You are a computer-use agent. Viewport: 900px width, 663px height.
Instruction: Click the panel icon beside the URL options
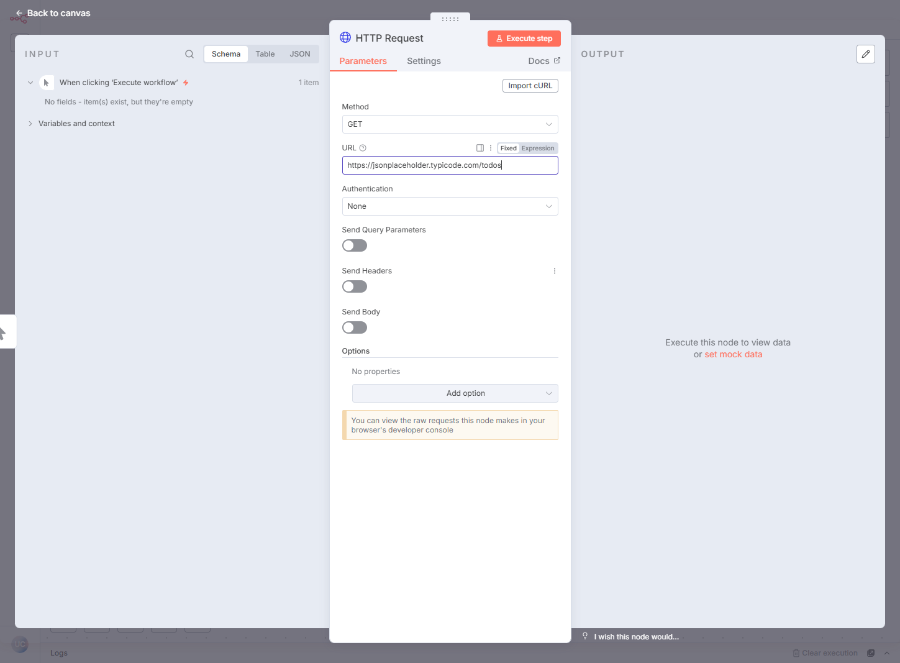tap(480, 148)
